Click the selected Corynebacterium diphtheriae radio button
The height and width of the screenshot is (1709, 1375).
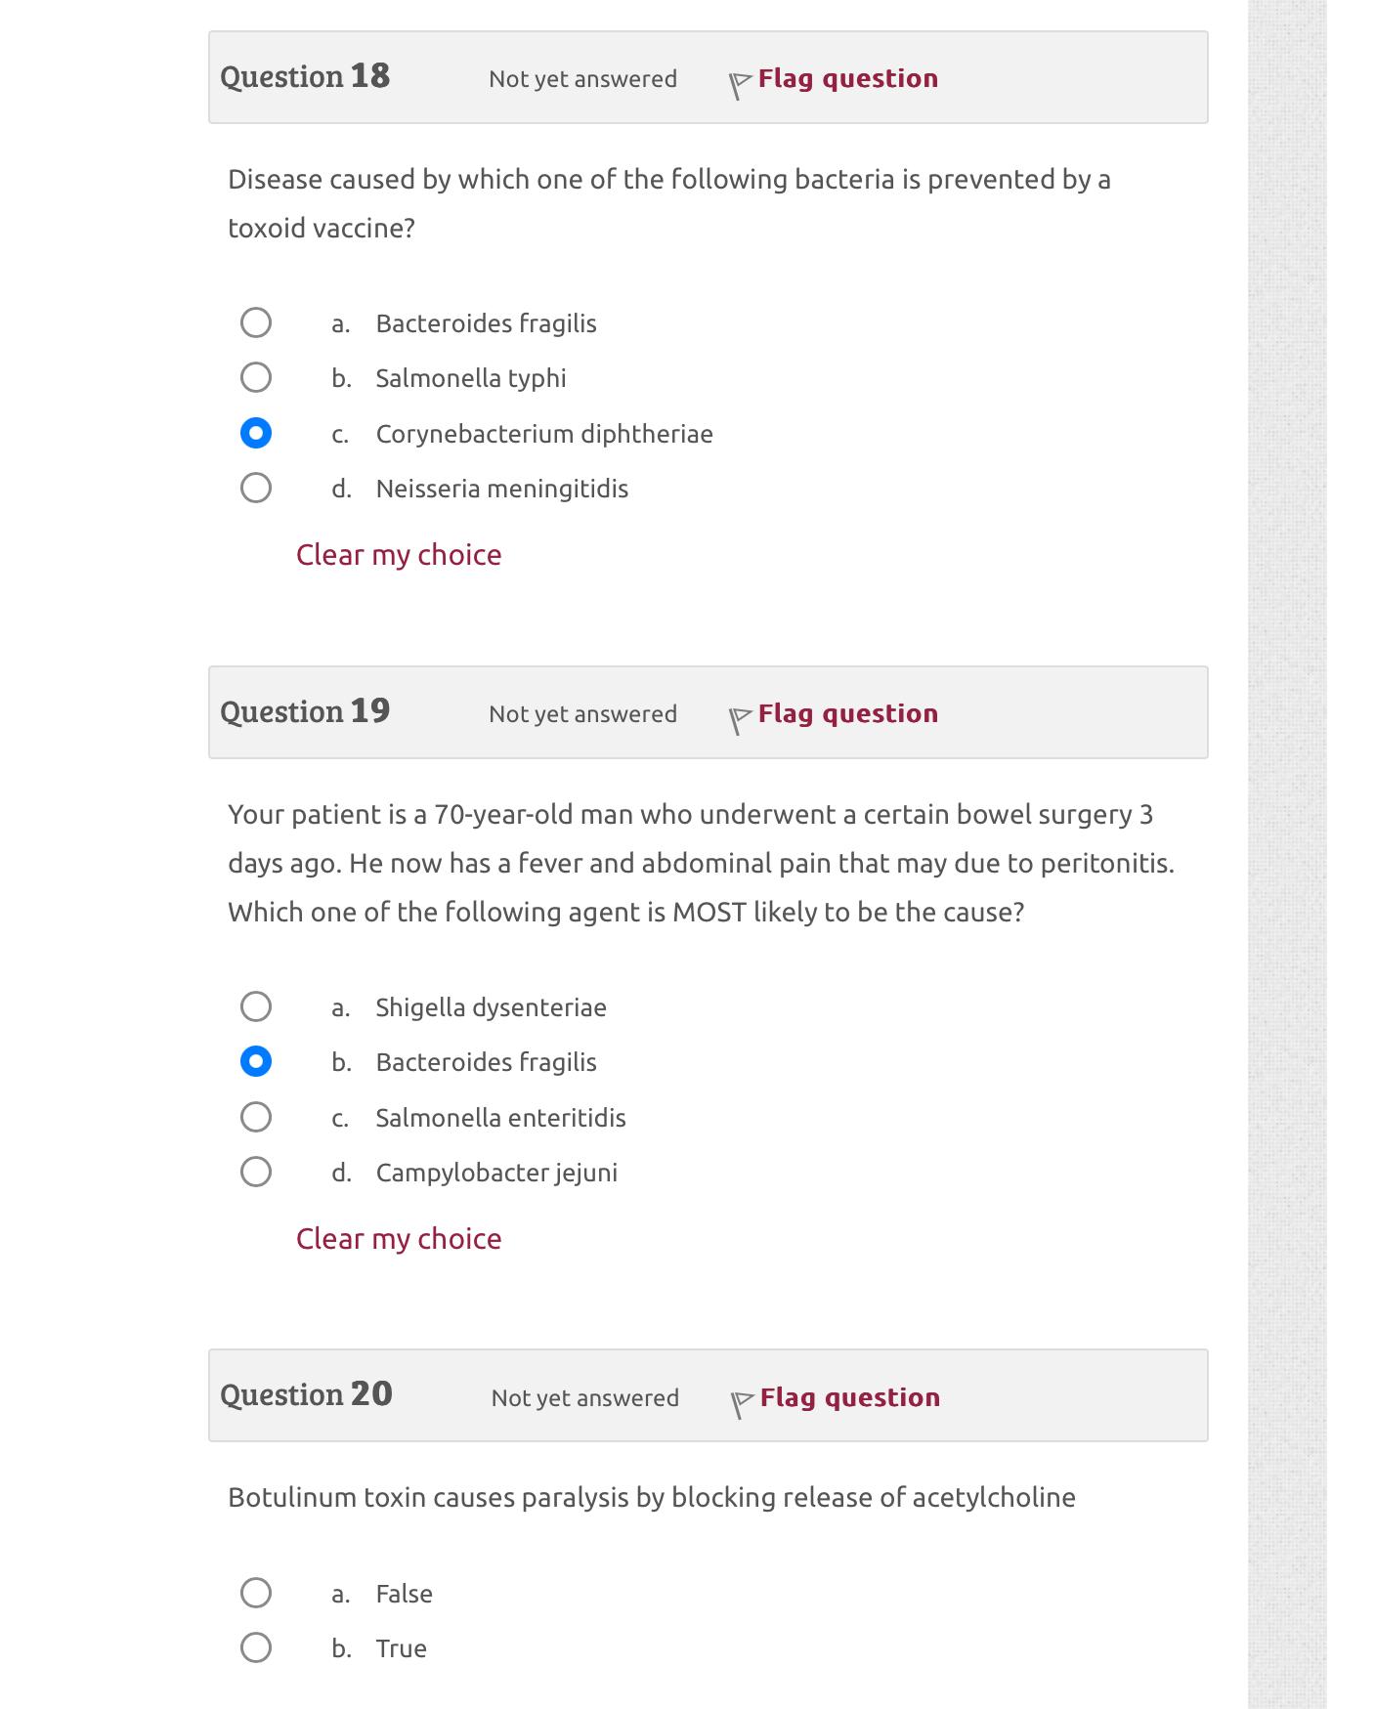[256, 431]
